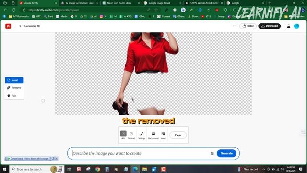
Task: Open the Calculator taskbar app
Action: (107, 169)
